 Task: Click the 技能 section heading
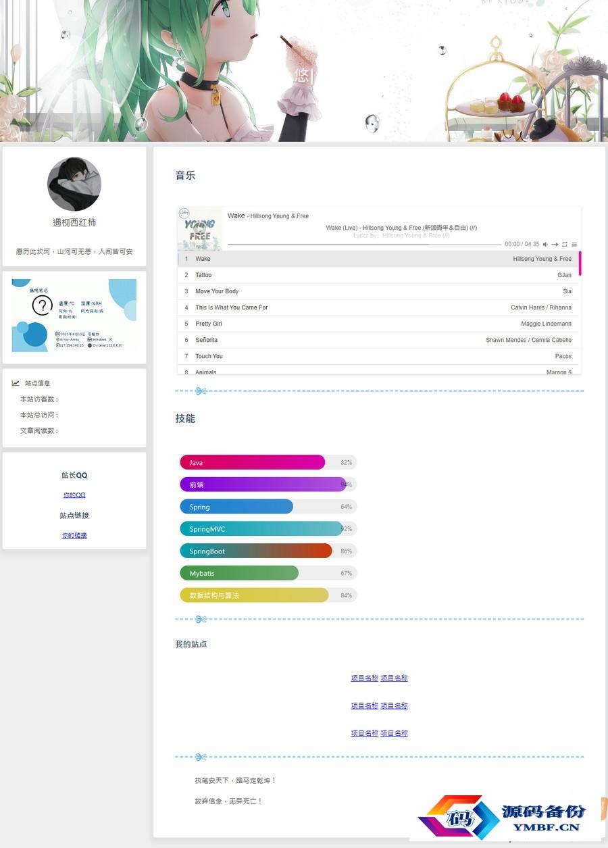click(185, 418)
